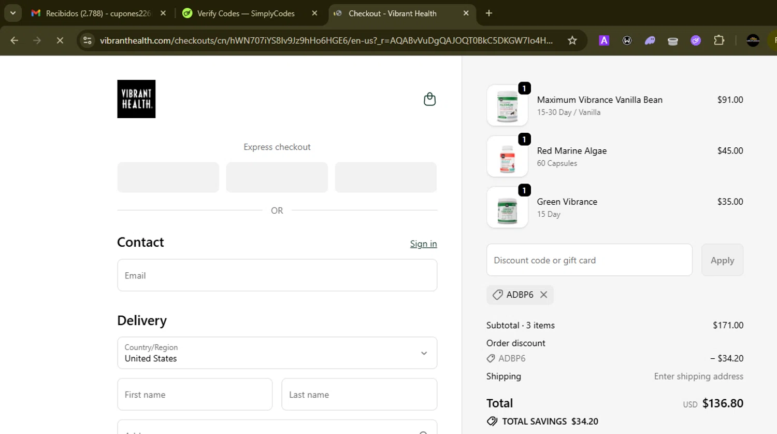The height and width of the screenshot is (434, 777).
Task: Stop loading the page
Action: click(60, 40)
